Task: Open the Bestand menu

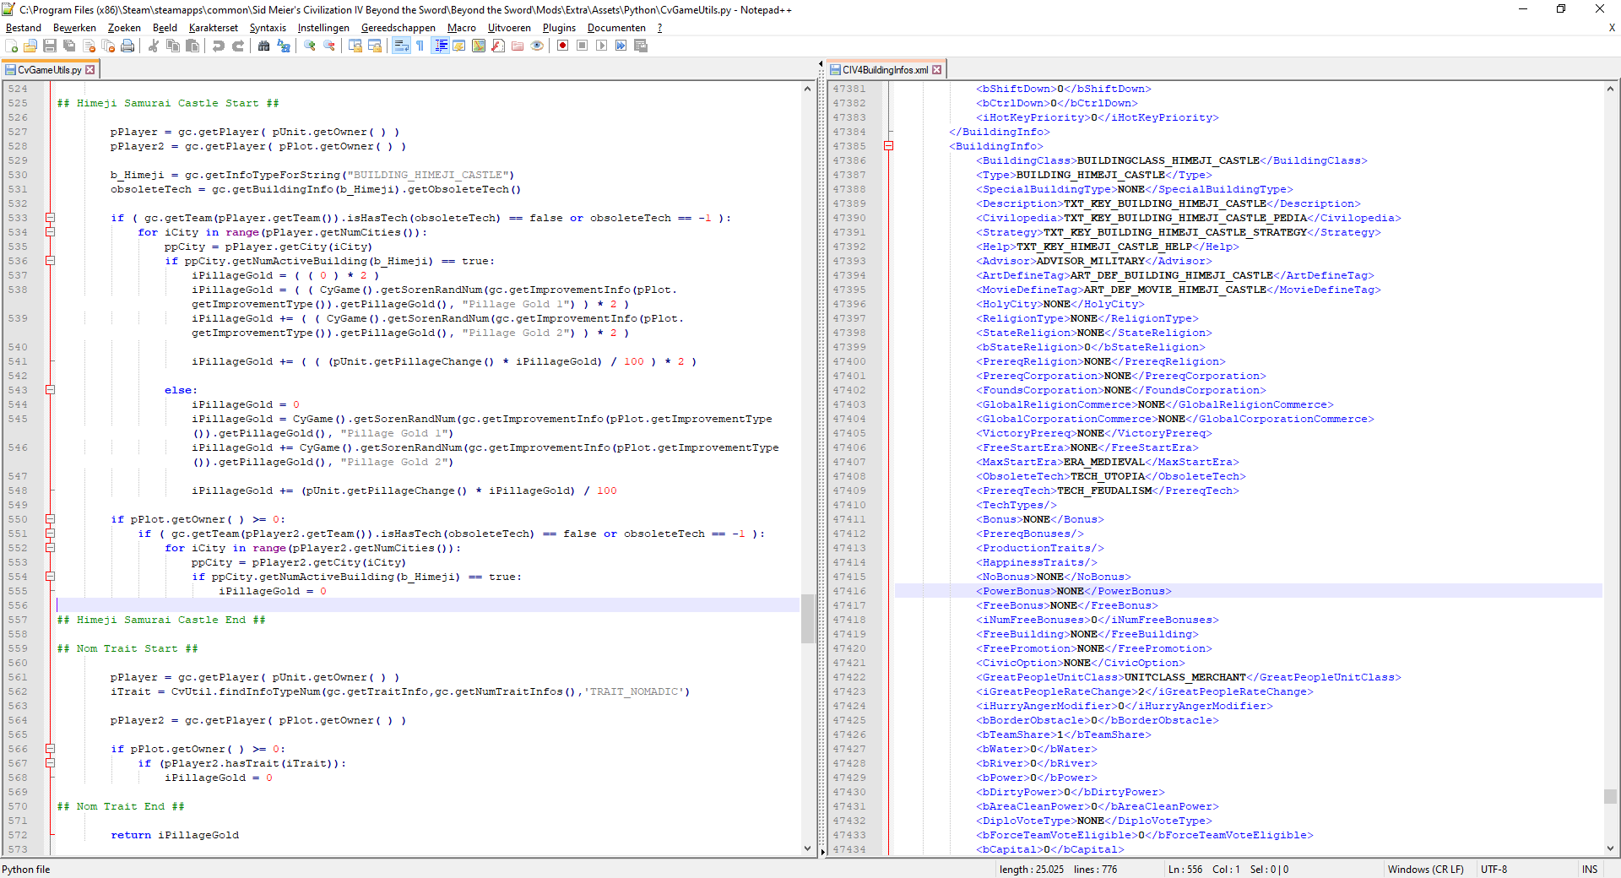Action: click(24, 28)
